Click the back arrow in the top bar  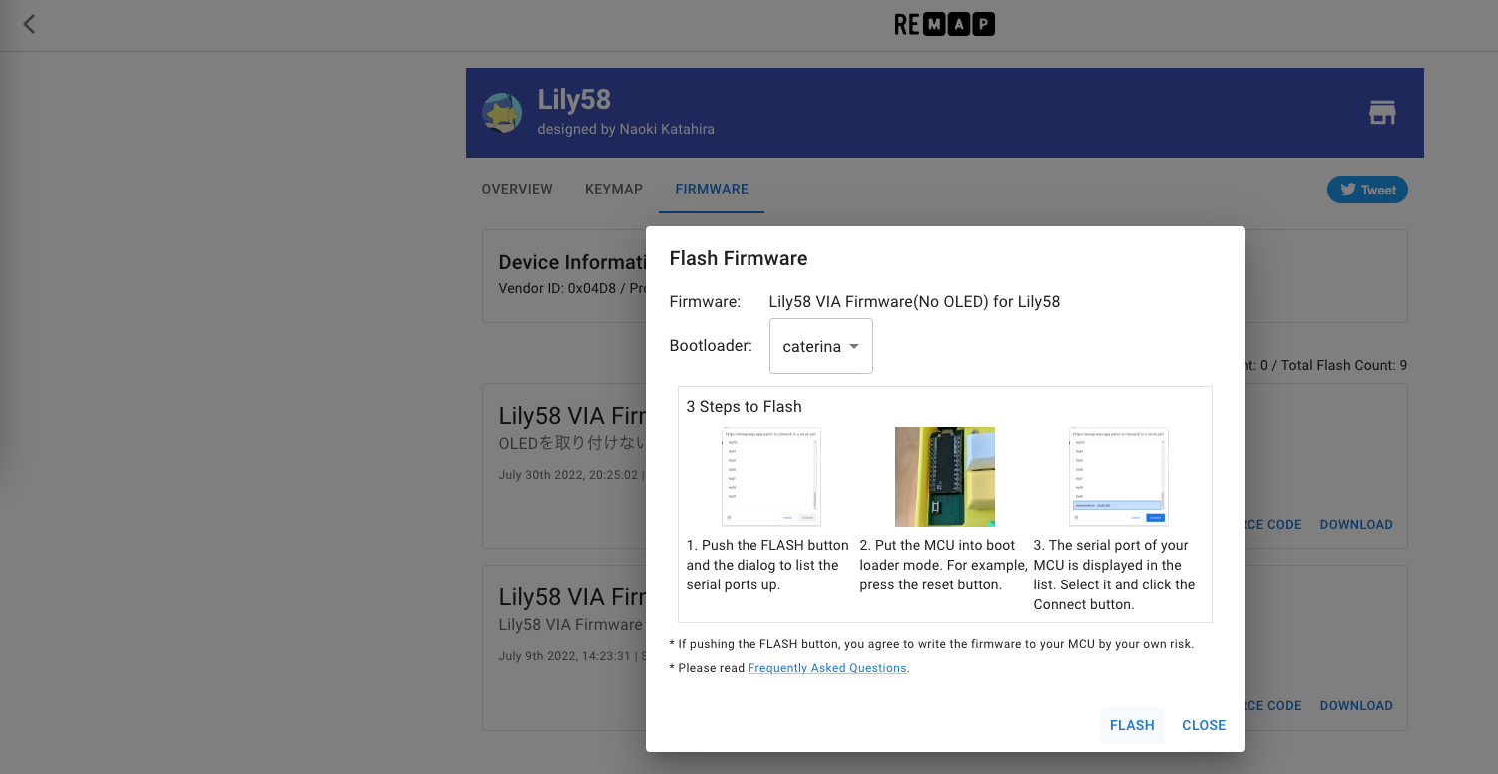click(x=29, y=24)
